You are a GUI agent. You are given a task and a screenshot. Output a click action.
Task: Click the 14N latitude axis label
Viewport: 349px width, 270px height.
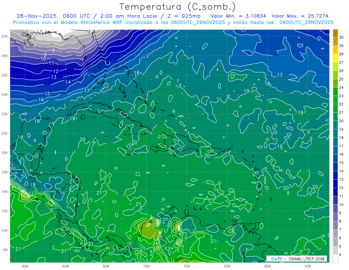pos(4,192)
